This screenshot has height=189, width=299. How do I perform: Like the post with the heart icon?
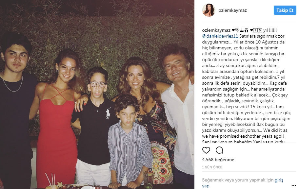coord(206,150)
